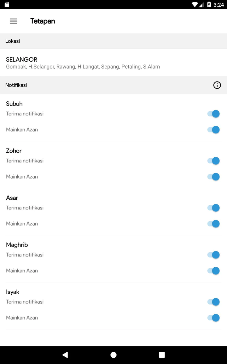Toggle Maghrib Mainkan Azan switch
227x364 pixels.
tap(213, 271)
